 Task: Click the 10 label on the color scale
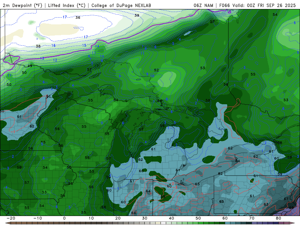[x=91, y=218]
